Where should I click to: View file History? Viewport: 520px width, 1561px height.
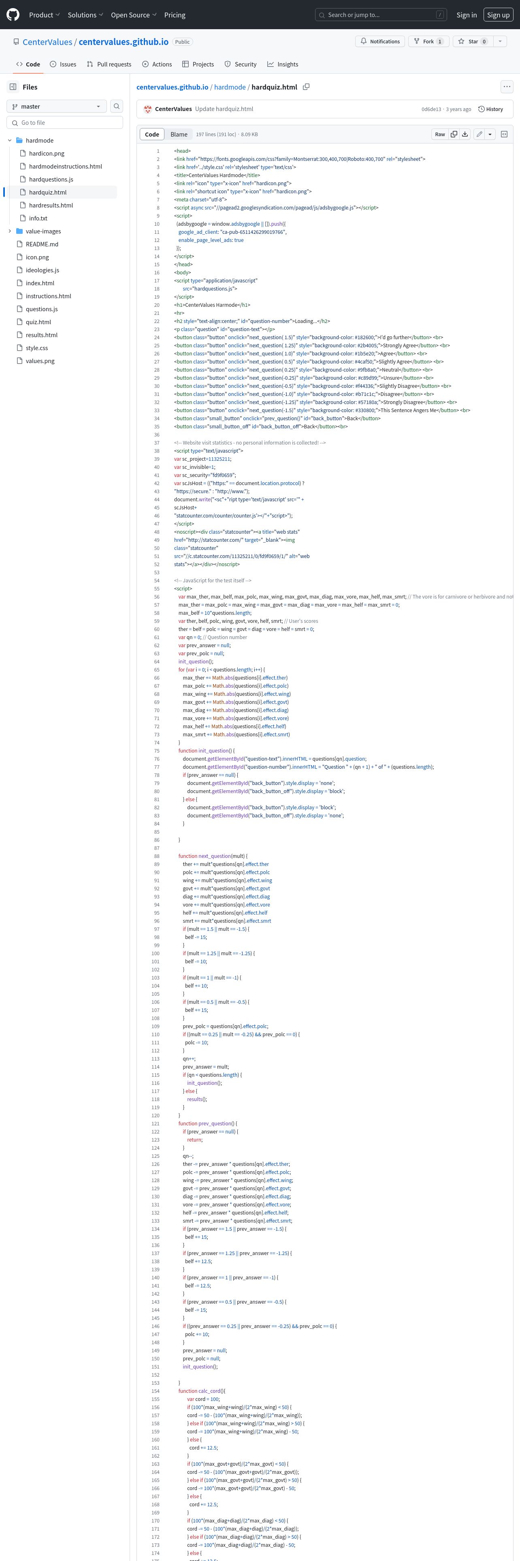coord(491,109)
